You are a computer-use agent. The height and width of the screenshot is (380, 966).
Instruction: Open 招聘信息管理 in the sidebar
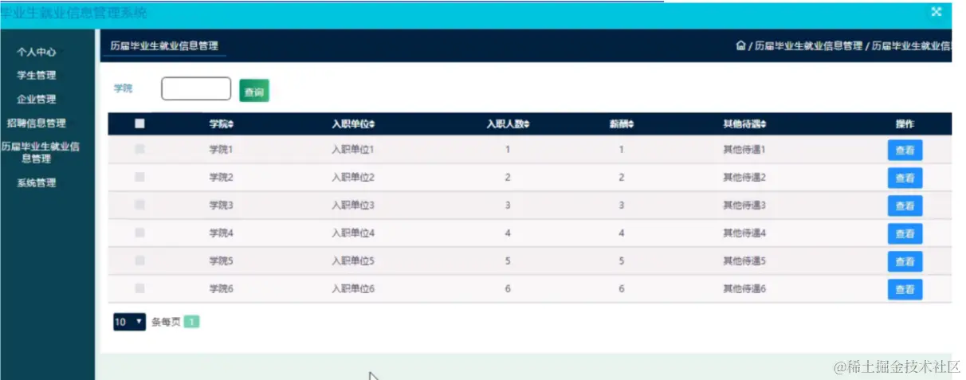click(37, 123)
